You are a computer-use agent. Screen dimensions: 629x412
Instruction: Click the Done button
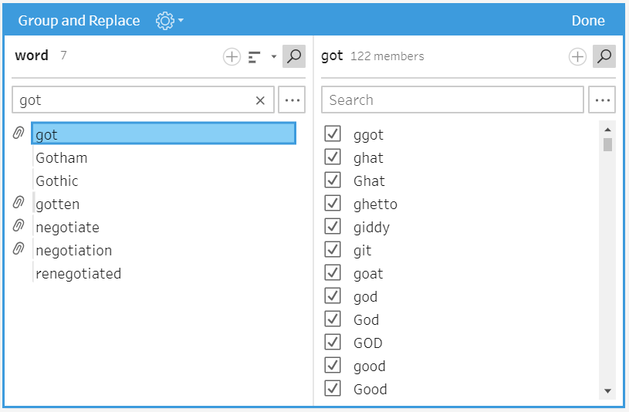588,21
